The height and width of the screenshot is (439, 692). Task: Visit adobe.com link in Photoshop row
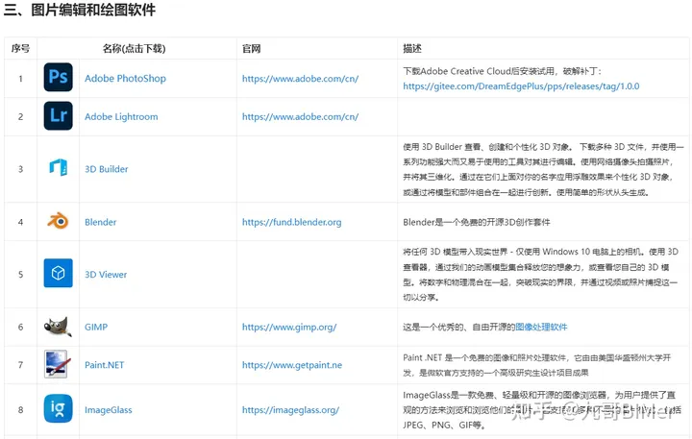(x=301, y=79)
